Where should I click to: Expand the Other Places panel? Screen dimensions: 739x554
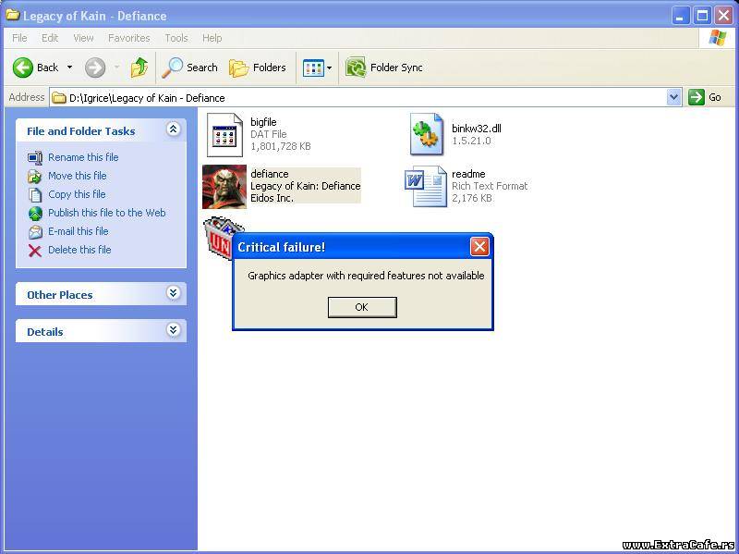coord(173,294)
